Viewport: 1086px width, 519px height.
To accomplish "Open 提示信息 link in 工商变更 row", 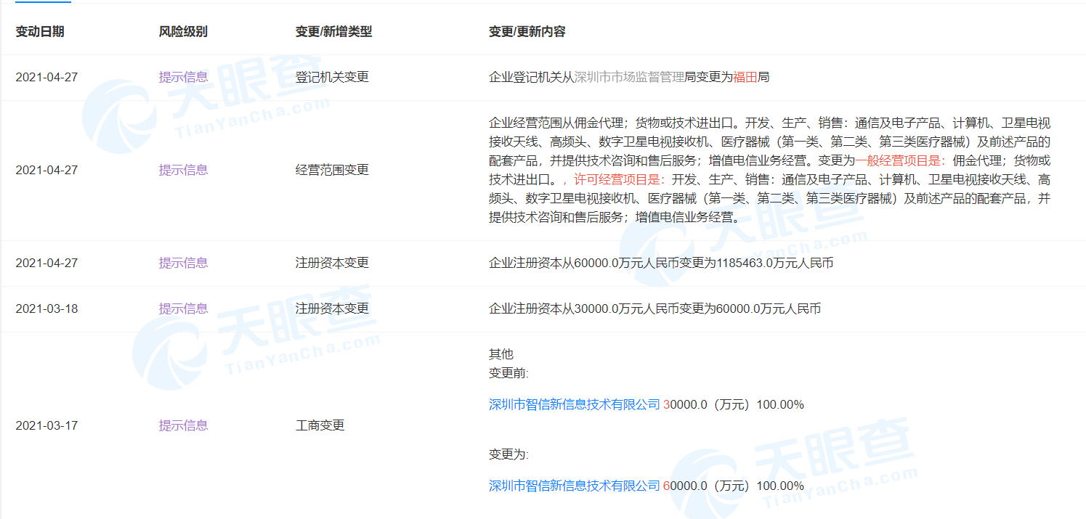I will (183, 425).
